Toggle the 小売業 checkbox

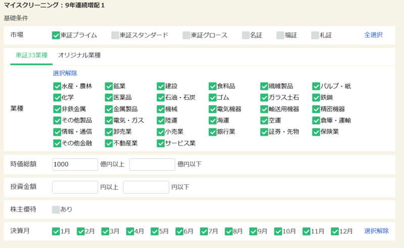[x=161, y=132]
